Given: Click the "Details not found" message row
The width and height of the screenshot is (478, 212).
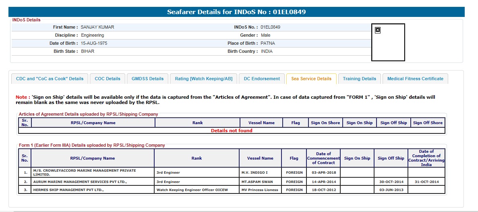Looking at the screenshot, I should [x=232, y=131].
